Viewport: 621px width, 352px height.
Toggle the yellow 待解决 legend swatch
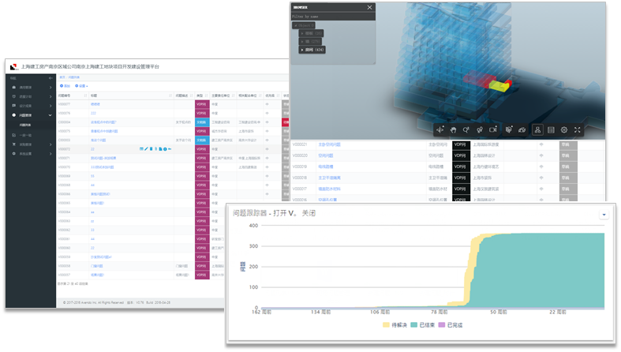(386, 325)
